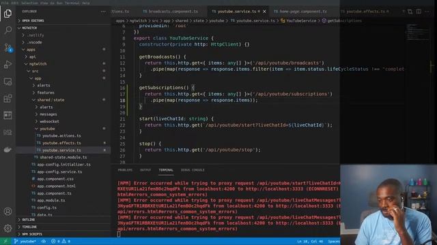The image size is (437, 245).
Task: Click the Ln 18, Col 40 cursor position indicator
Action: (x=310, y=242)
